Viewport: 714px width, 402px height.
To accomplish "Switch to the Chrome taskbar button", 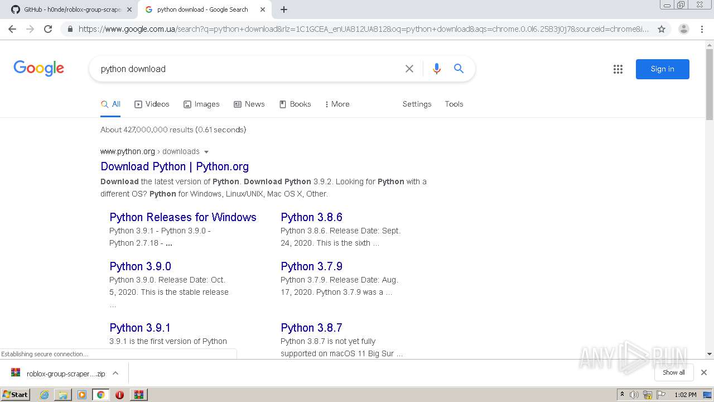I will (x=100, y=395).
